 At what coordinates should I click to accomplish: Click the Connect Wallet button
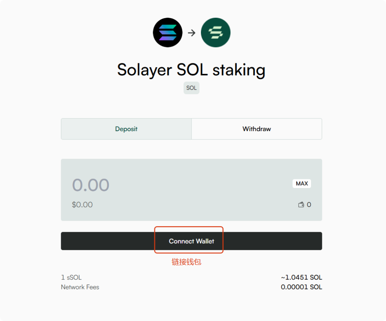coord(191,241)
